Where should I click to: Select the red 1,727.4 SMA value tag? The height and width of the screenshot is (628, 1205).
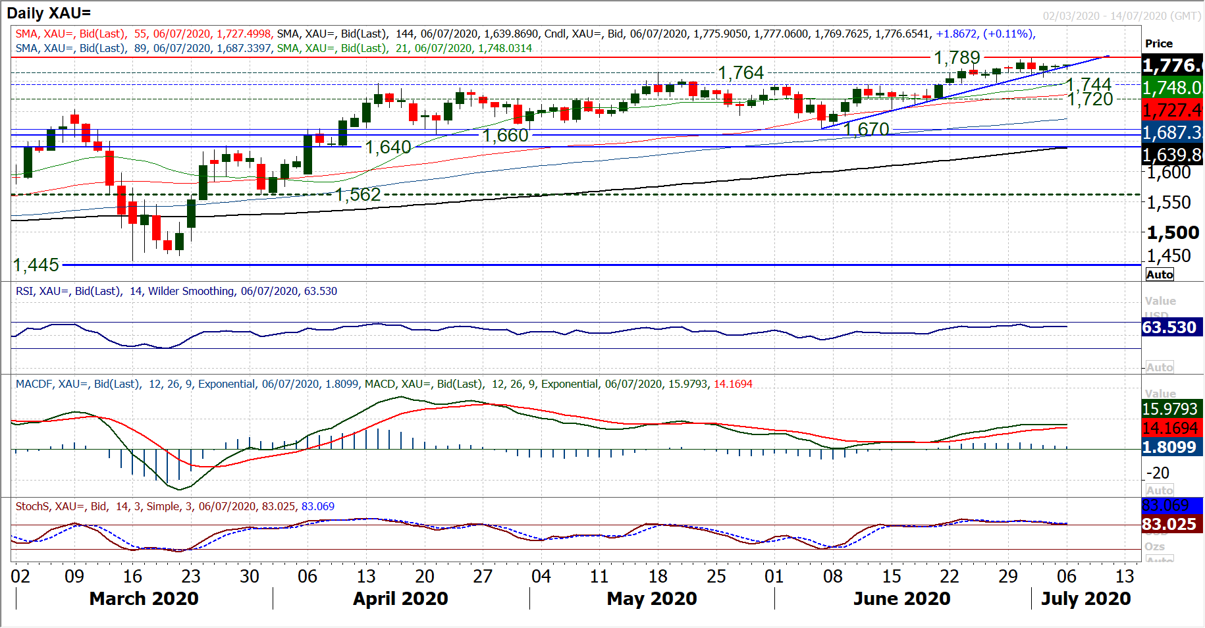(x=1172, y=110)
